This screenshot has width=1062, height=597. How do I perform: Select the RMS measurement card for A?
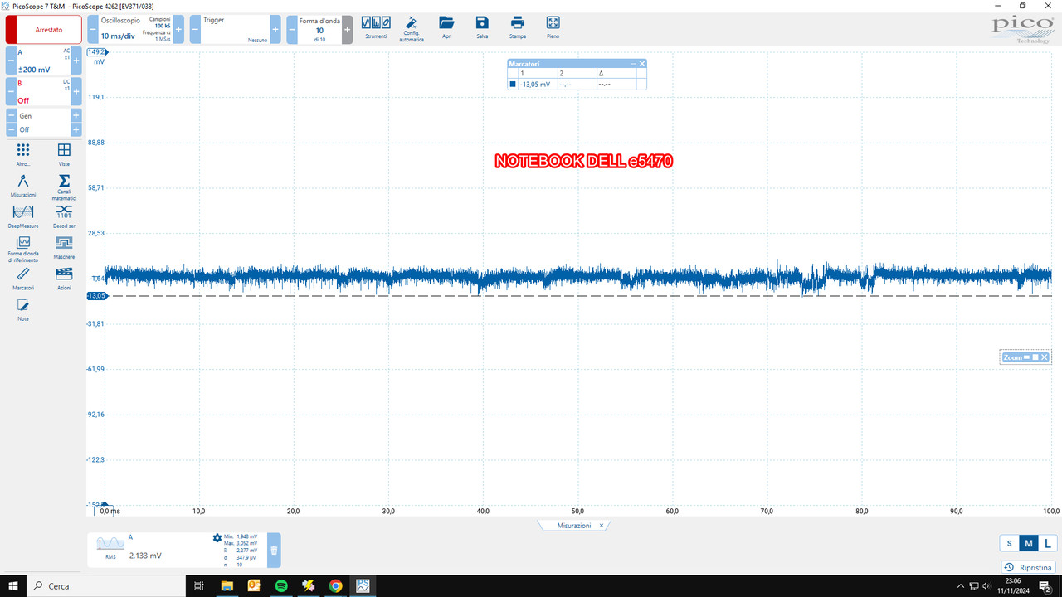click(178, 550)
